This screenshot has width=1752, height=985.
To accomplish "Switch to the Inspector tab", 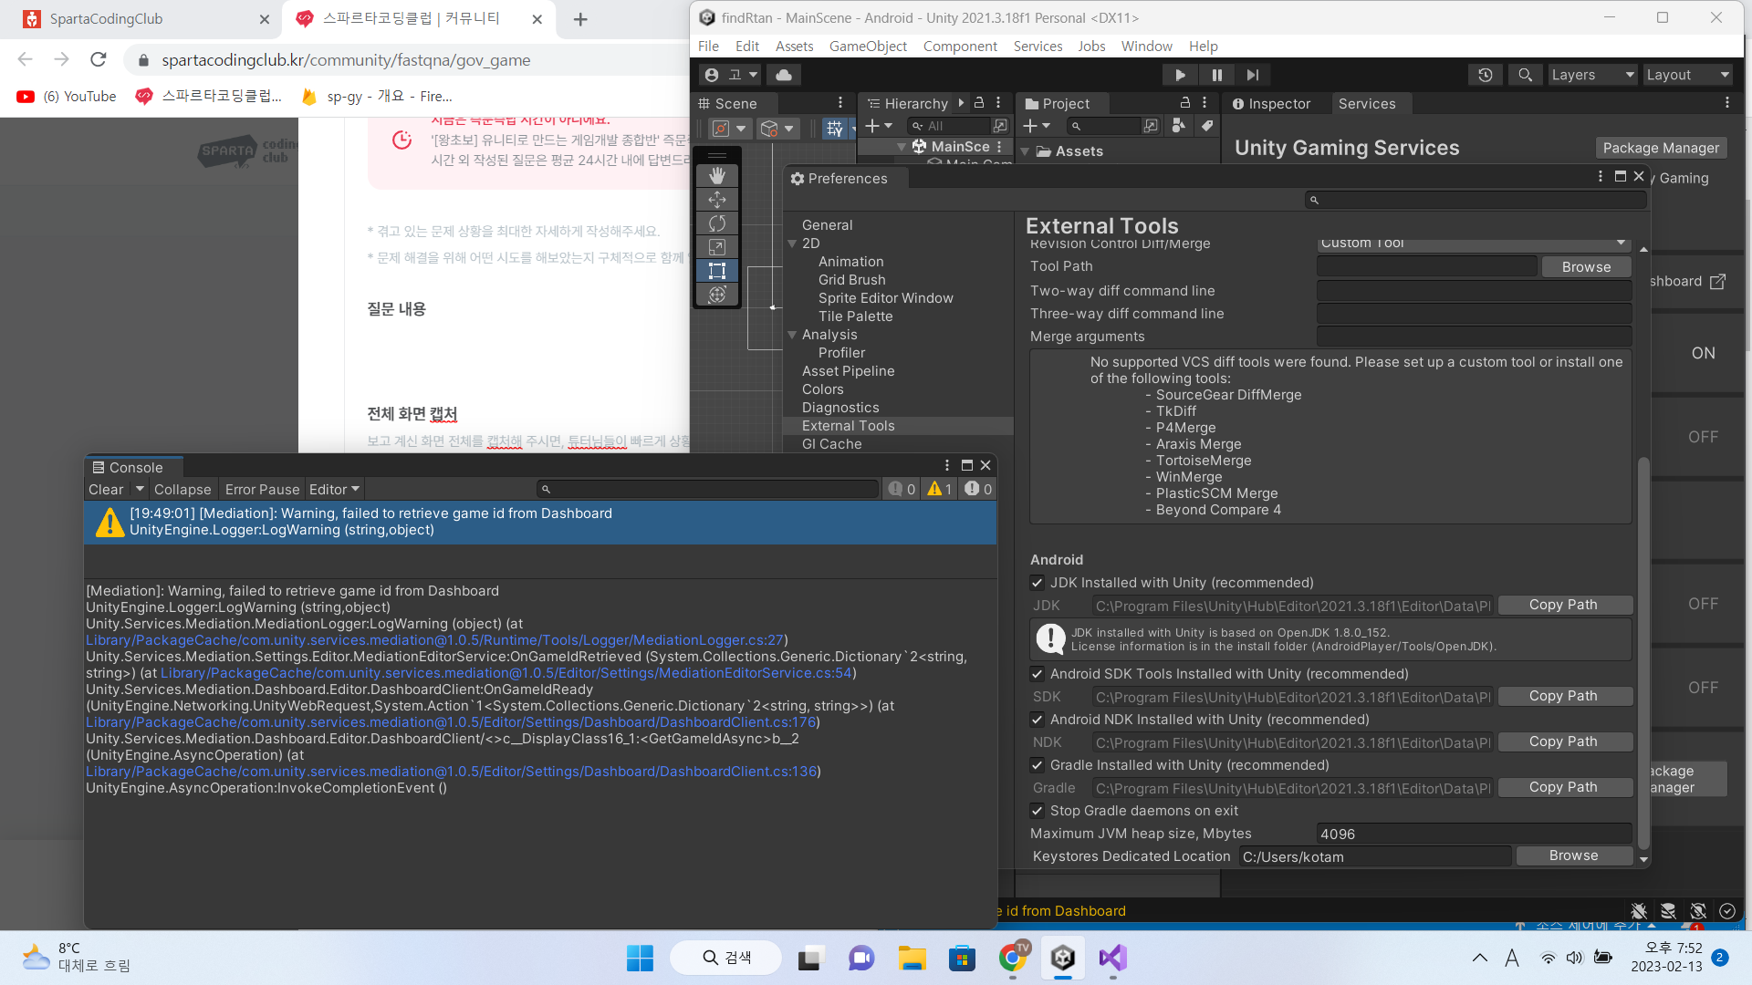I will click(1271, 104).
